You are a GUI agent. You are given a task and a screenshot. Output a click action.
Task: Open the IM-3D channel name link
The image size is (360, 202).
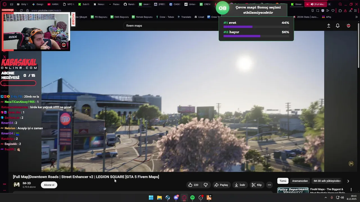click(27, 183)
